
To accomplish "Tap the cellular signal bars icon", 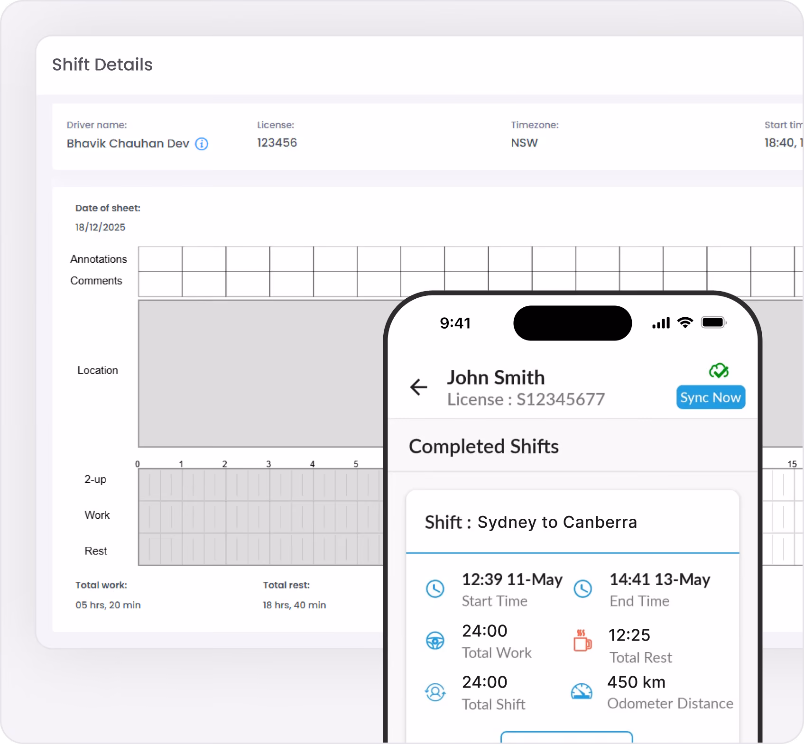I will click(x=661, y=323).
